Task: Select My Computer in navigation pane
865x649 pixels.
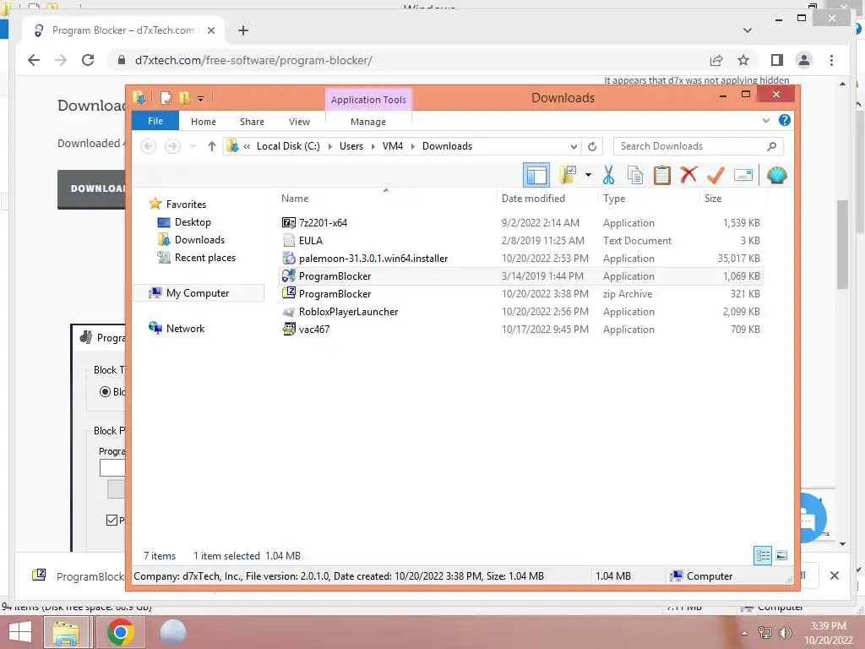Action: coord(198,293)
